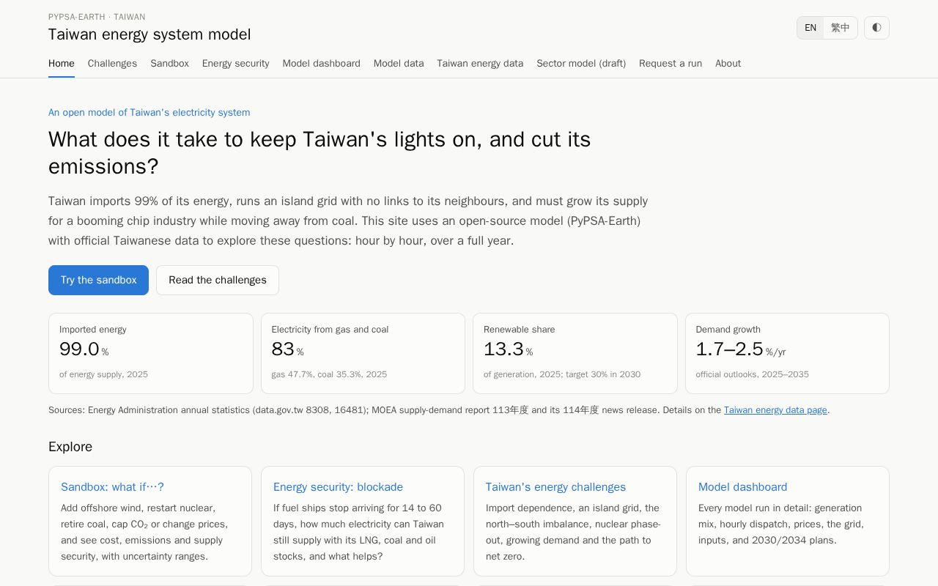Click the 83 % gas and coal figure
This screenshot has width=938, height=586.
(287, 349)
